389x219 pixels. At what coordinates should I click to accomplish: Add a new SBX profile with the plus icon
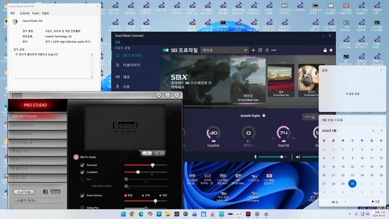[x=253, y=50]
